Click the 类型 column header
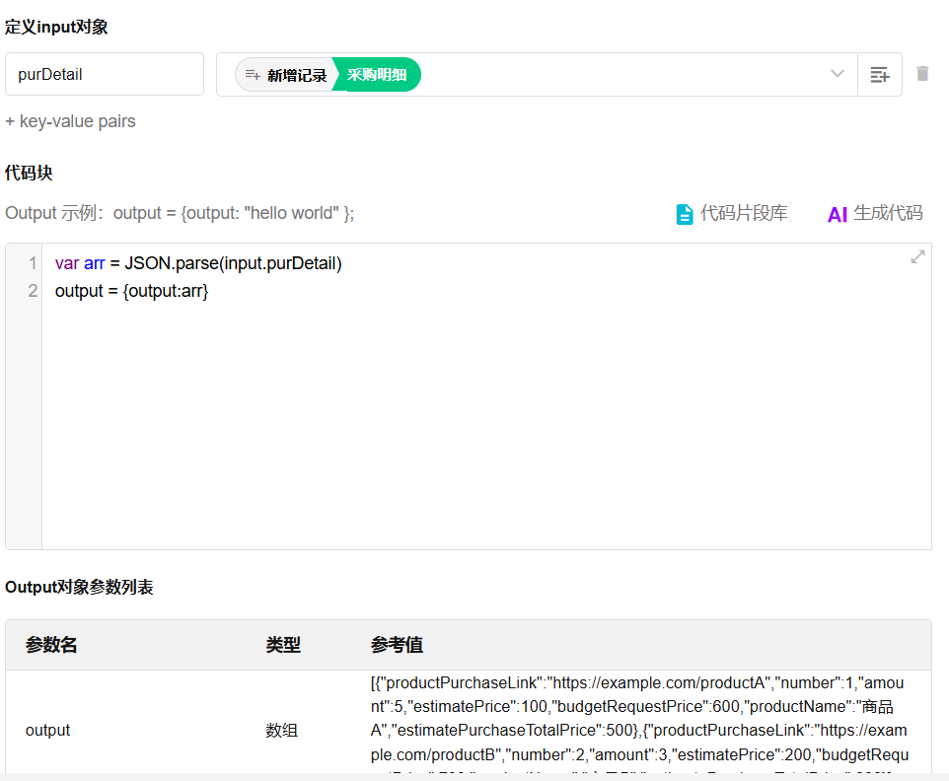Image resolution: width=949 pixels, height=781 pixels. pyautogui.click(x=283, y=645)
